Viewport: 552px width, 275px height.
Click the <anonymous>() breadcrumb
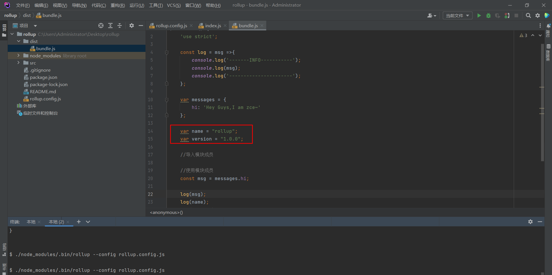166,212
